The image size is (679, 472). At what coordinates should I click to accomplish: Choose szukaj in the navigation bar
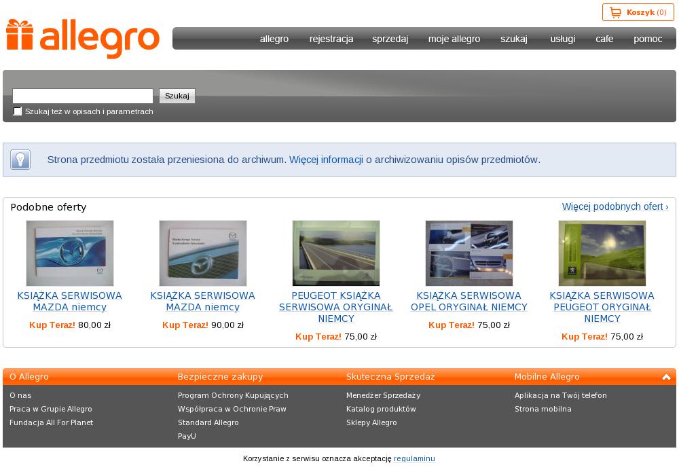513,39
